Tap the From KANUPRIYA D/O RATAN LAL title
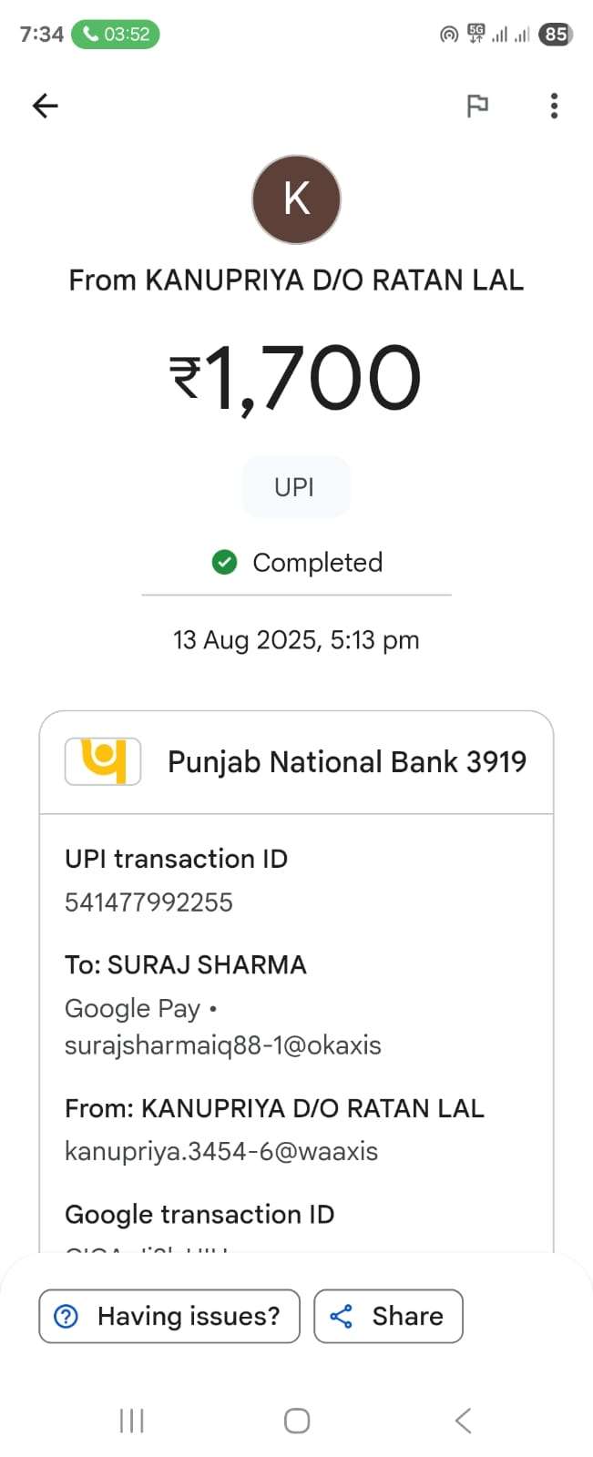The image size is (593, 1457). tap(296, 280)
